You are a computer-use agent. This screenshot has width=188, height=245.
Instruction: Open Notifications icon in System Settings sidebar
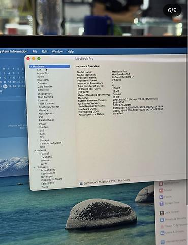(161, 183)
